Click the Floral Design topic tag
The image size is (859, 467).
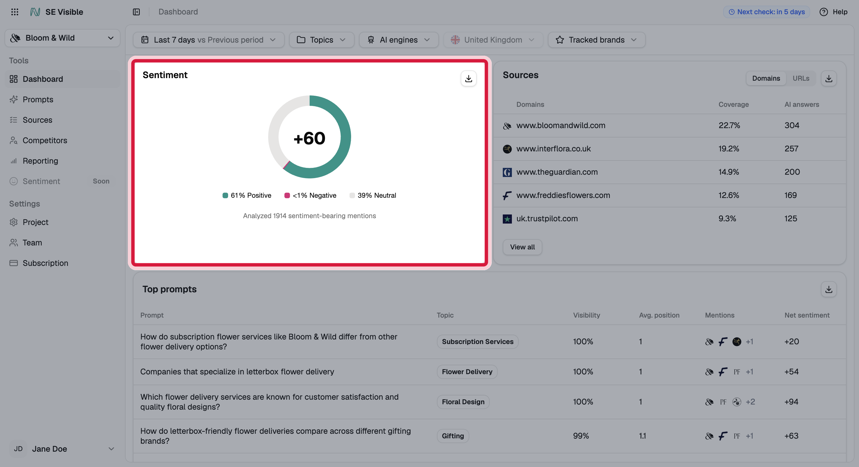(x=463, y=402)
